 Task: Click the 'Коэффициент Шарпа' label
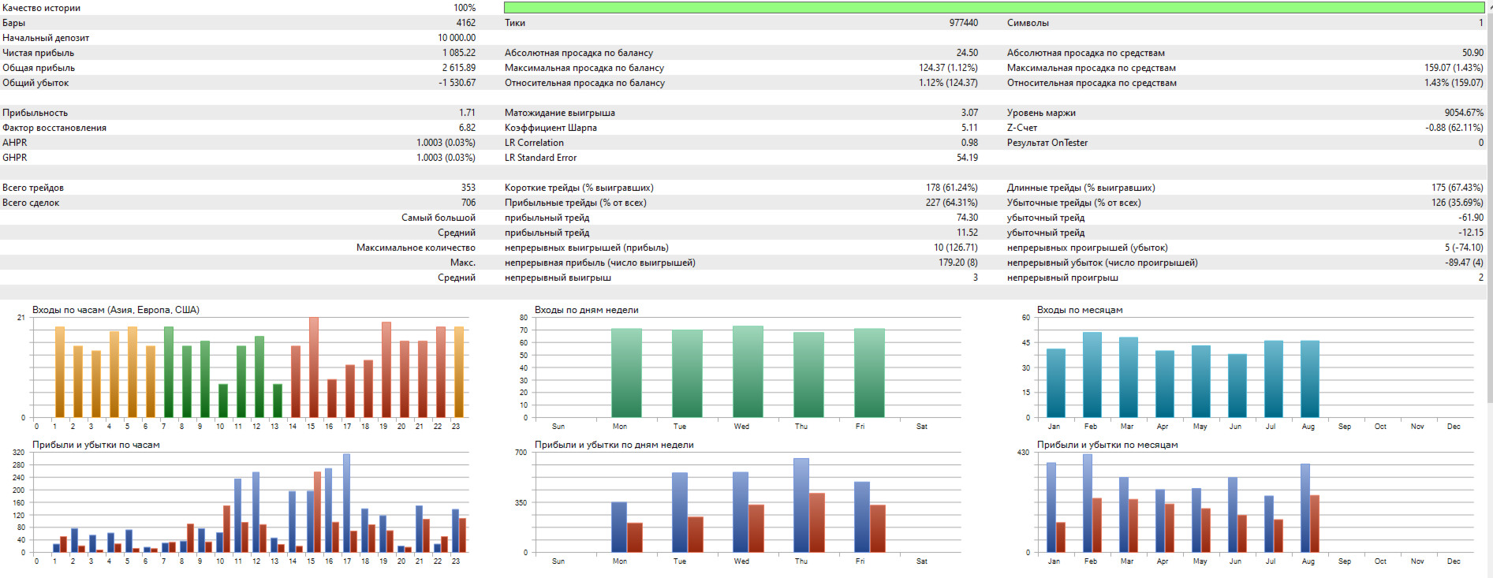[x=551, y=128]
